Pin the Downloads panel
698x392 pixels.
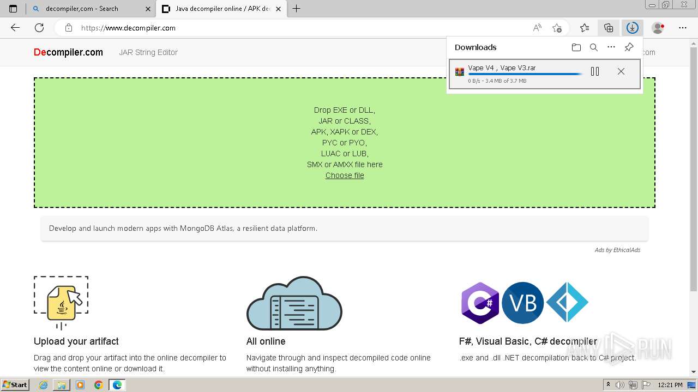coord(629,47)
